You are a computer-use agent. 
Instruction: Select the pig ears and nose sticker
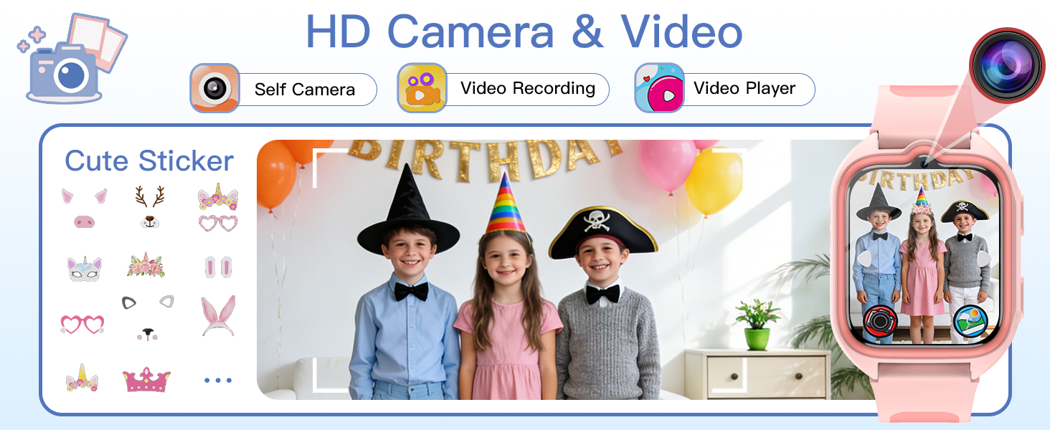84,209
